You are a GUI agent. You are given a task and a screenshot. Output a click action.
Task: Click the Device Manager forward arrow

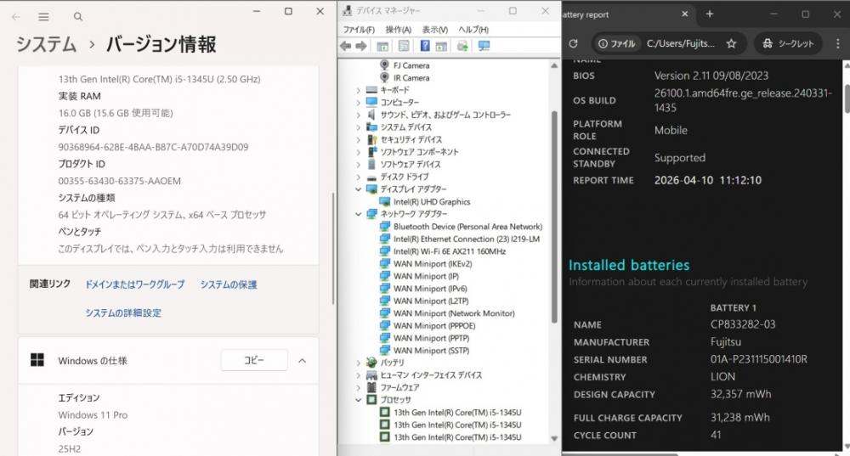coord(361,46)
